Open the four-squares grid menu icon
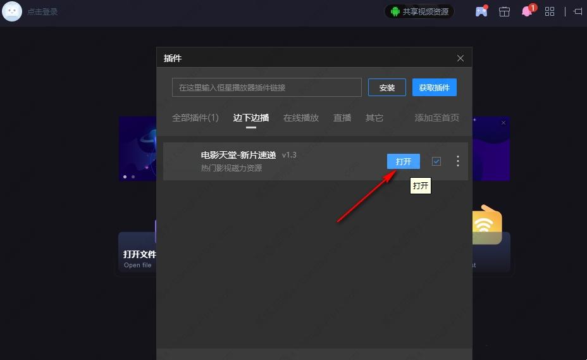 550,11
